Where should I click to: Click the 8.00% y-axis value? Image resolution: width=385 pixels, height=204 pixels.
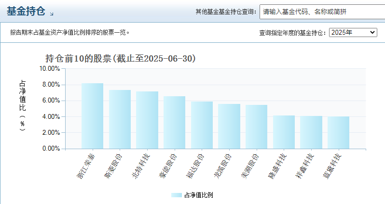pos(51,85)
